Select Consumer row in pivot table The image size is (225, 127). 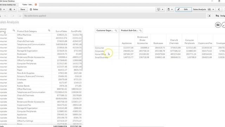pyautogui.click(x=99, y=48)
